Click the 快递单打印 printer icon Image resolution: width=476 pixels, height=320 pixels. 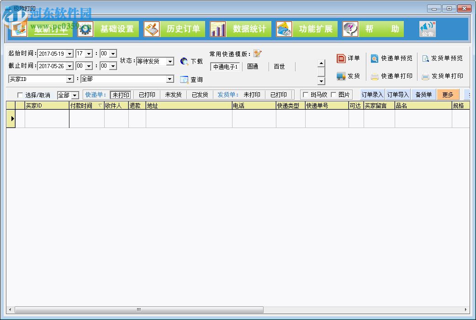[375, 76]
